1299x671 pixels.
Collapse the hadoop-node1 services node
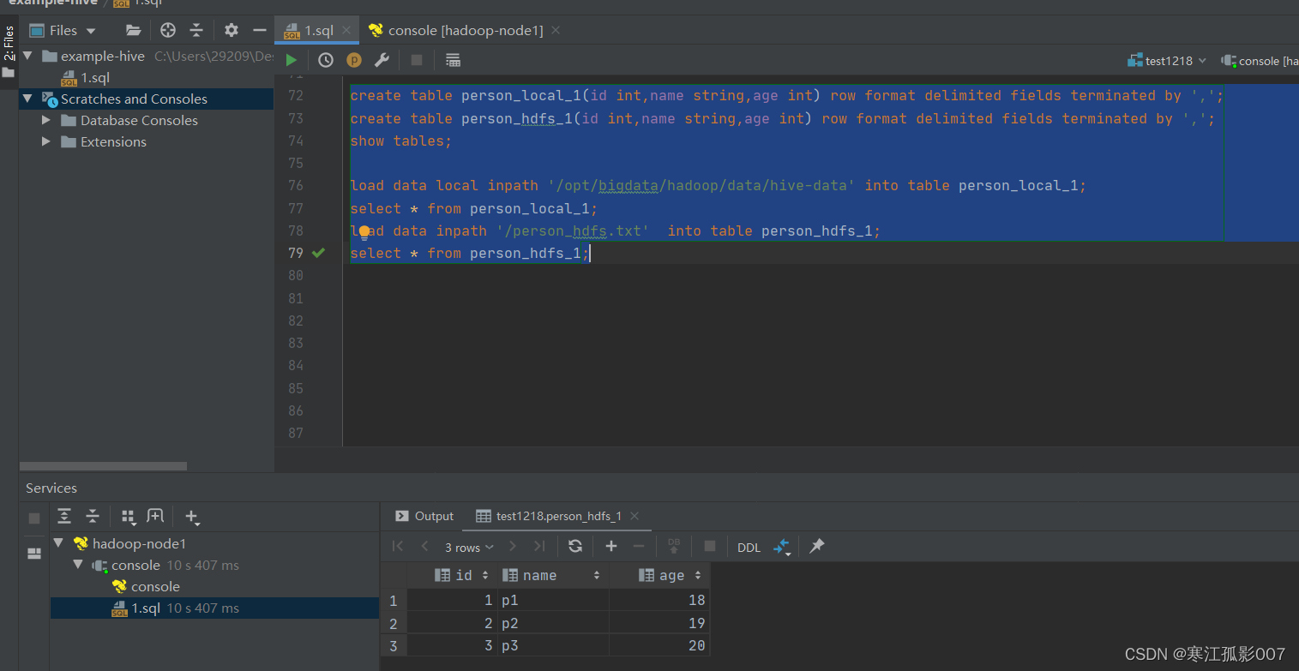57,543
